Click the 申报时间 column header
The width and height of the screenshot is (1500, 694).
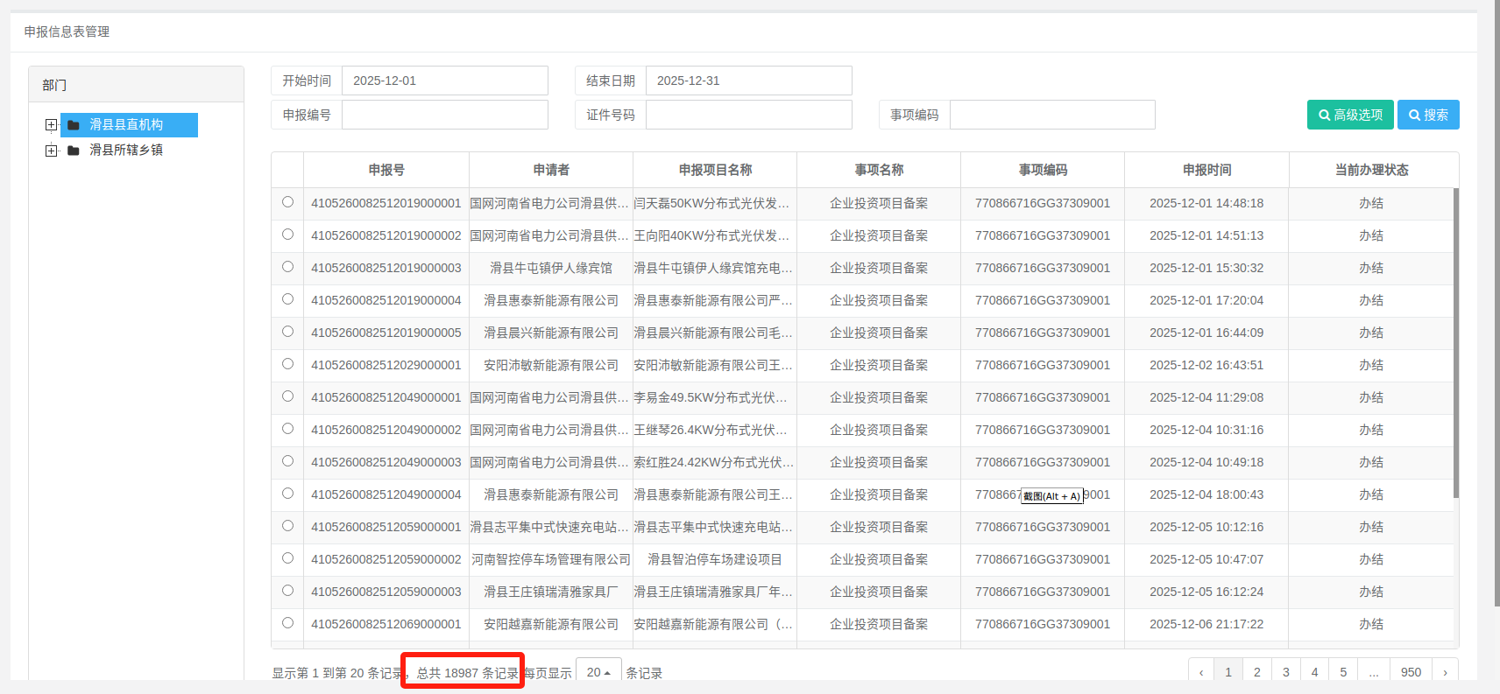coord(1206,170)
